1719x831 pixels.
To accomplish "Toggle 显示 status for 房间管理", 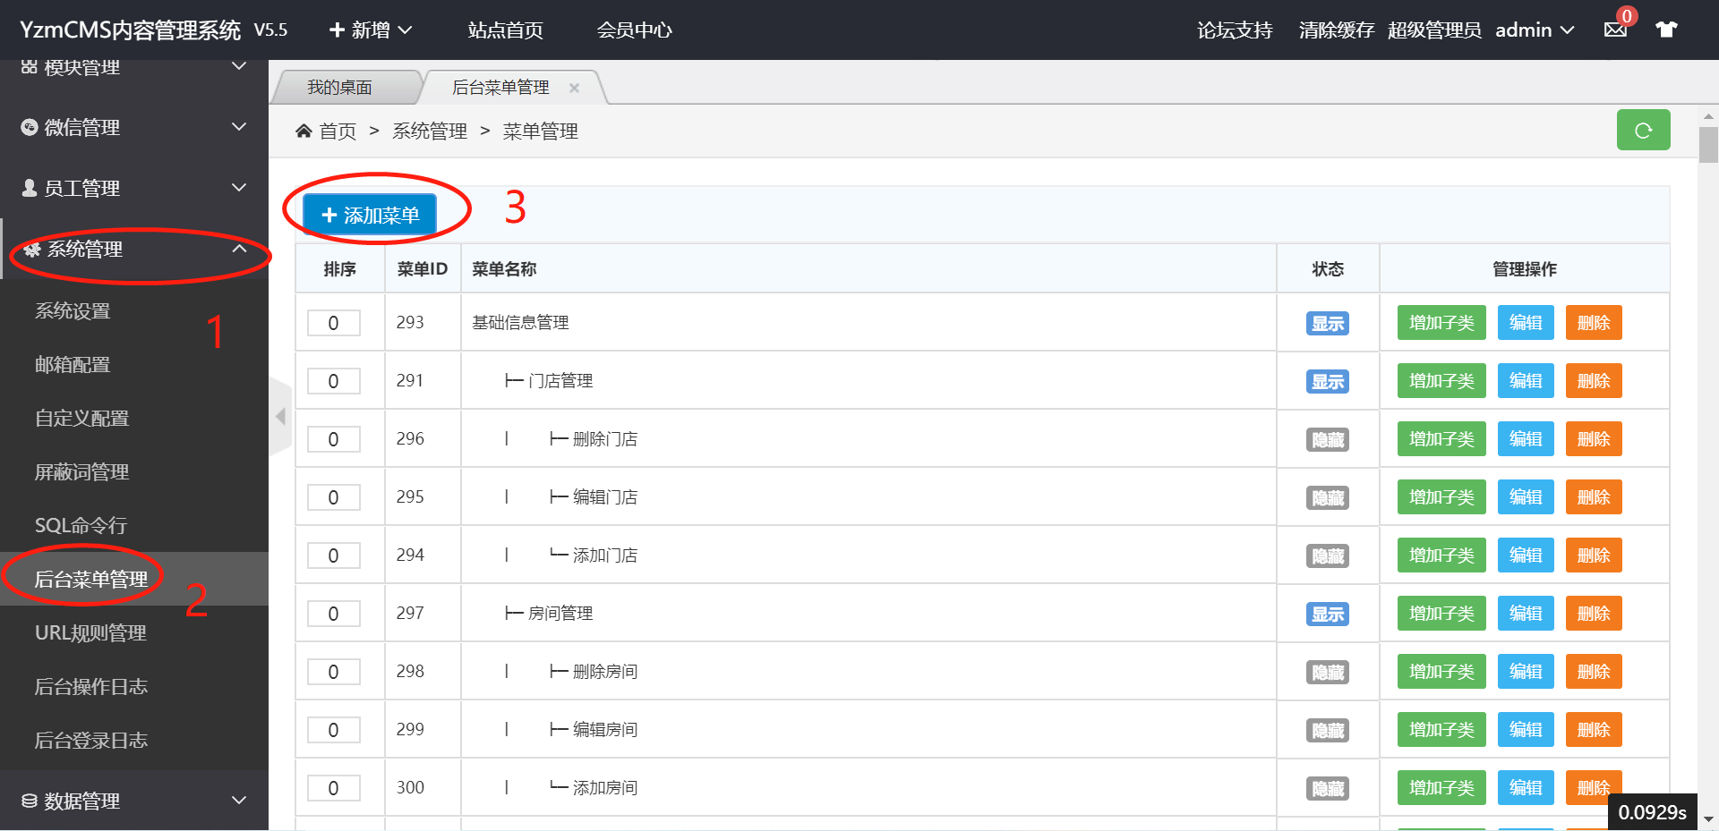I will [1327, 614].
